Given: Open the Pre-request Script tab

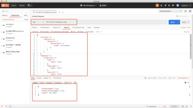Looking at the screenshot, I should (x=78, y=27).
